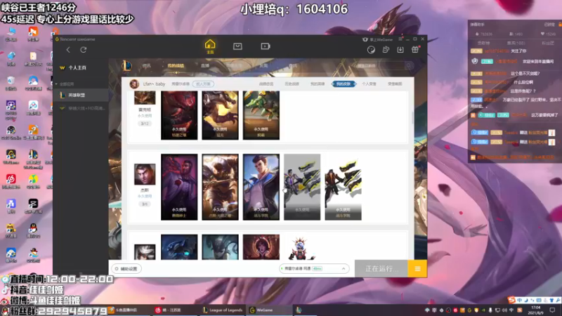
Task: Open the chibi figure chroma in third row
Action: point(302,247)
